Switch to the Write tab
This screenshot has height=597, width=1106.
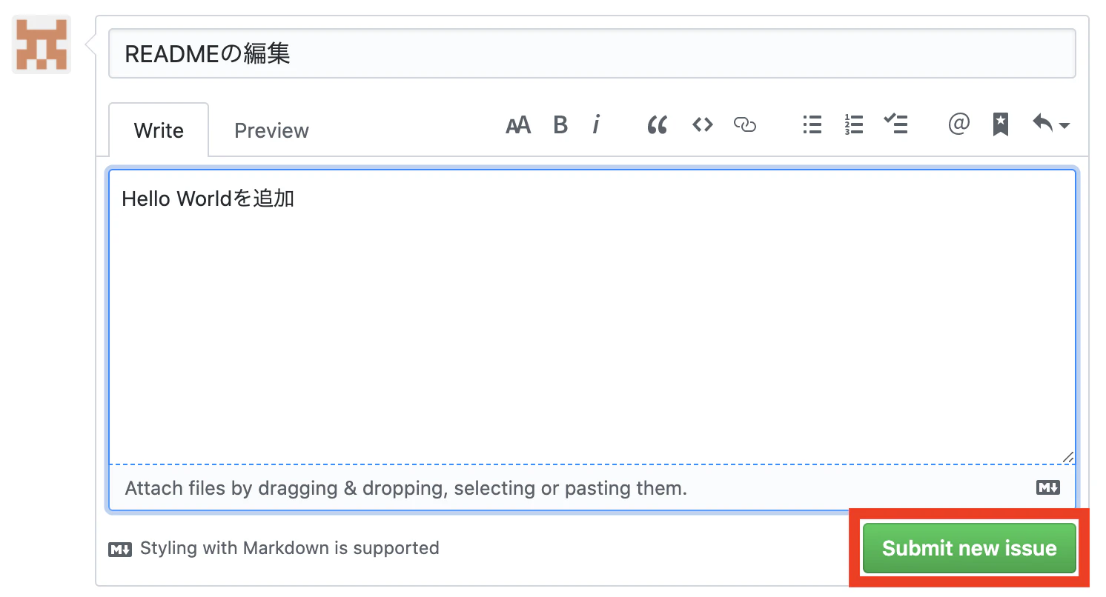tap(159, 130)
